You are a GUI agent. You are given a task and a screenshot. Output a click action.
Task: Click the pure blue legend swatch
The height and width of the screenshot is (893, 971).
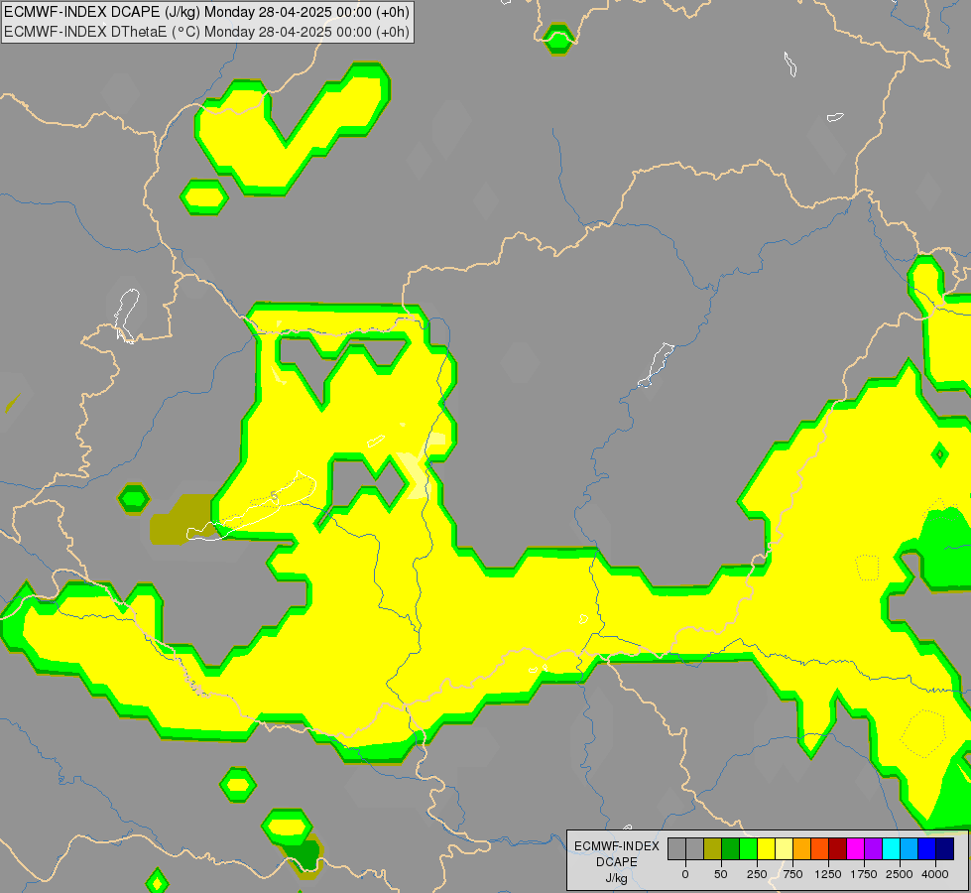click(927, 848)
